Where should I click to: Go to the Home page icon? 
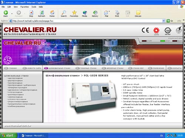[52, 13]
